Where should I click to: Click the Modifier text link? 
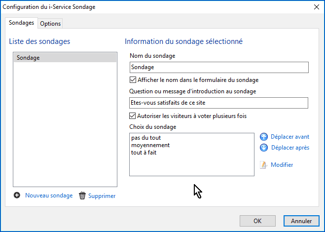282,165
